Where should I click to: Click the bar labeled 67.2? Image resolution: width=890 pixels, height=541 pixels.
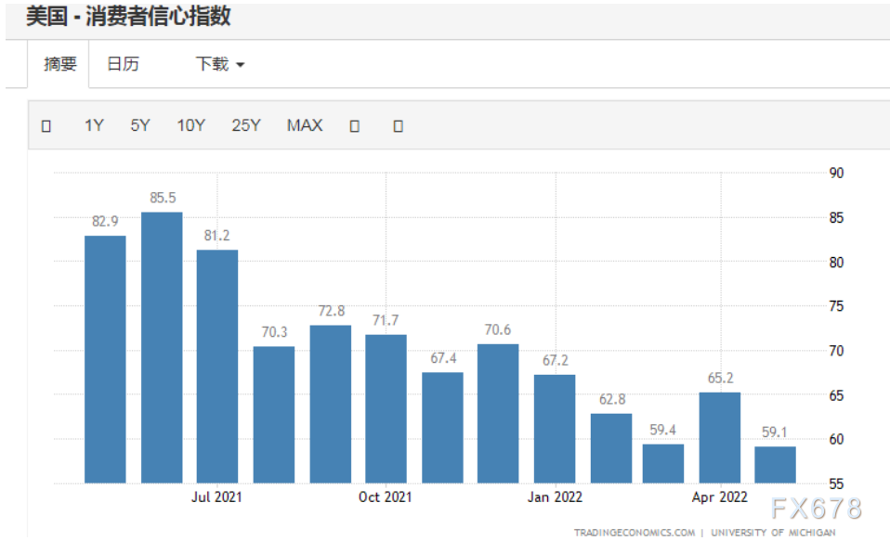pyautogui.click(x=555, y=429)
